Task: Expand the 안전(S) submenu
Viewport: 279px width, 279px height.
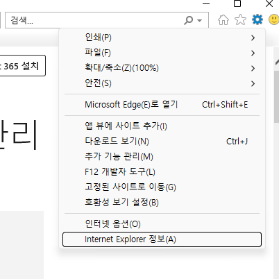Action: tap(162, 83)
